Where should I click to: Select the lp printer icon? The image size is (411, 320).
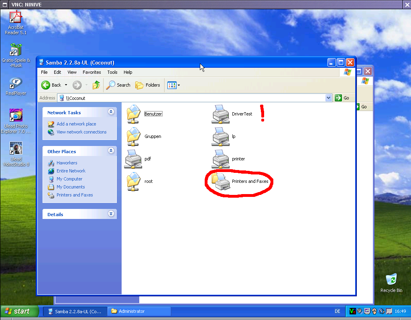pos(220,137)
